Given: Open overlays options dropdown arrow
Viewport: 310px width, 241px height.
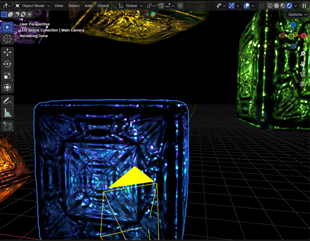Looking at the screenshot, I should pyautogui.click(x=253, y=6).
